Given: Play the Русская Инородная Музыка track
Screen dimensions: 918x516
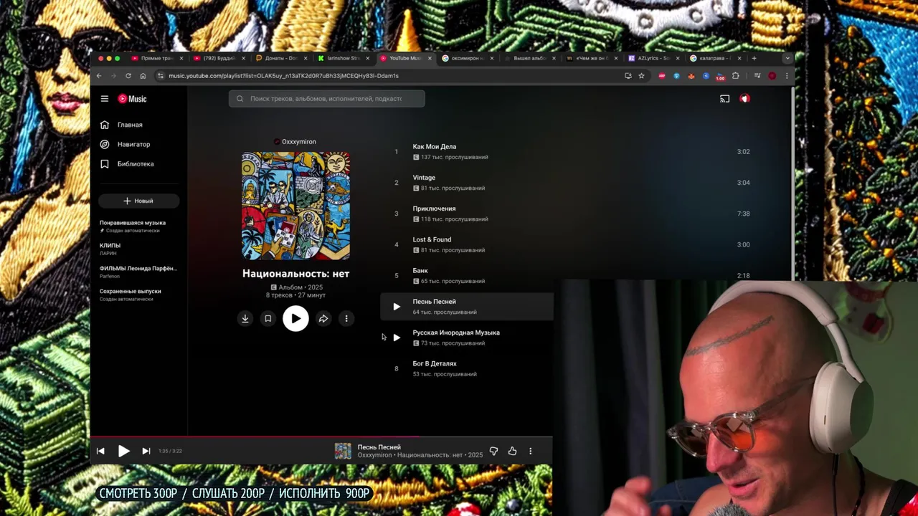Looking at the screenshot, I should tap(397, 338).
